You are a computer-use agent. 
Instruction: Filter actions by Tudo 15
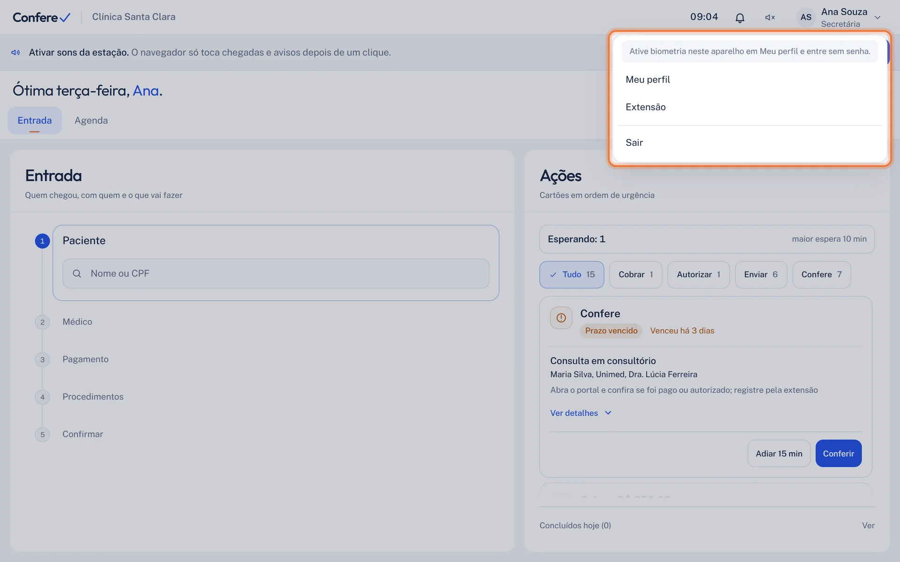coord(571,274)
